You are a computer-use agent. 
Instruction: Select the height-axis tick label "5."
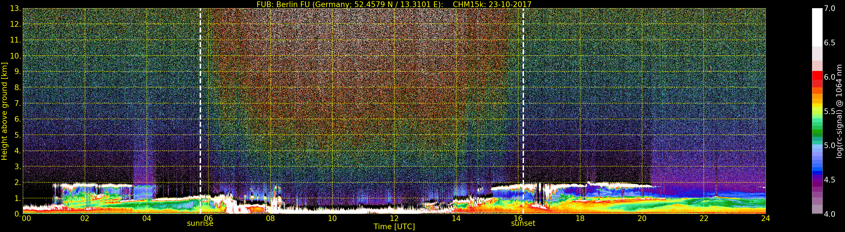[18, 135]
